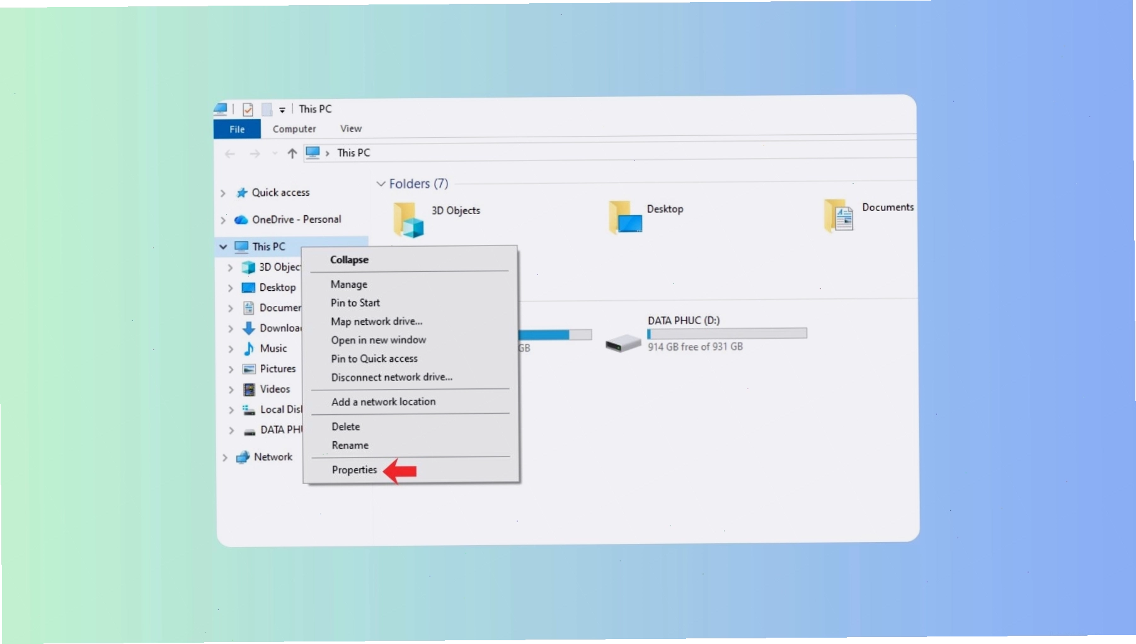Select the DATA PHUC (D:) drive icon

pos(623,343)
